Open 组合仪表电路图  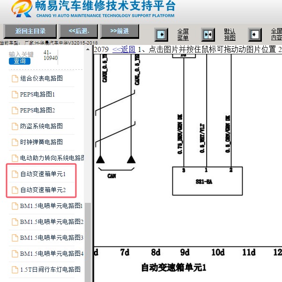point(41,78)
